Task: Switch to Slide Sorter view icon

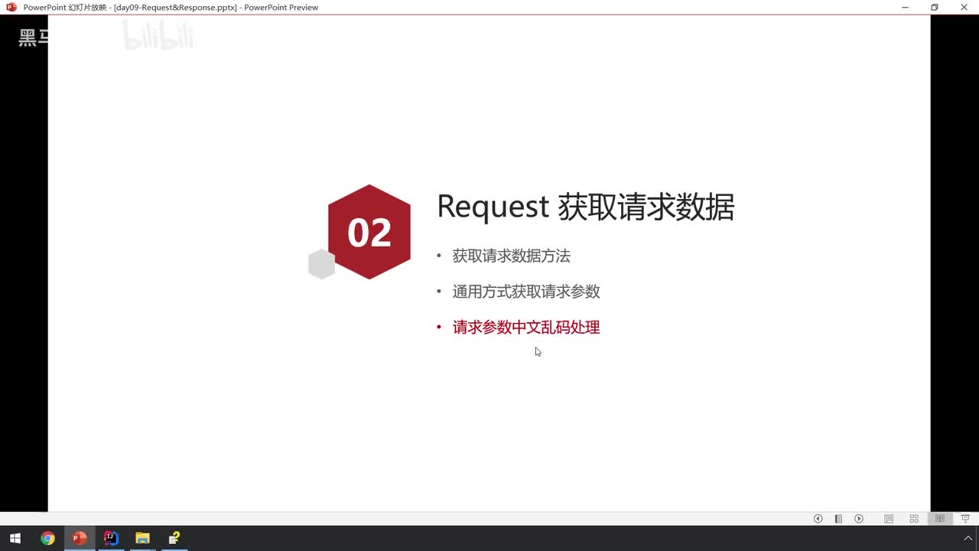Action: click(914, 519)
